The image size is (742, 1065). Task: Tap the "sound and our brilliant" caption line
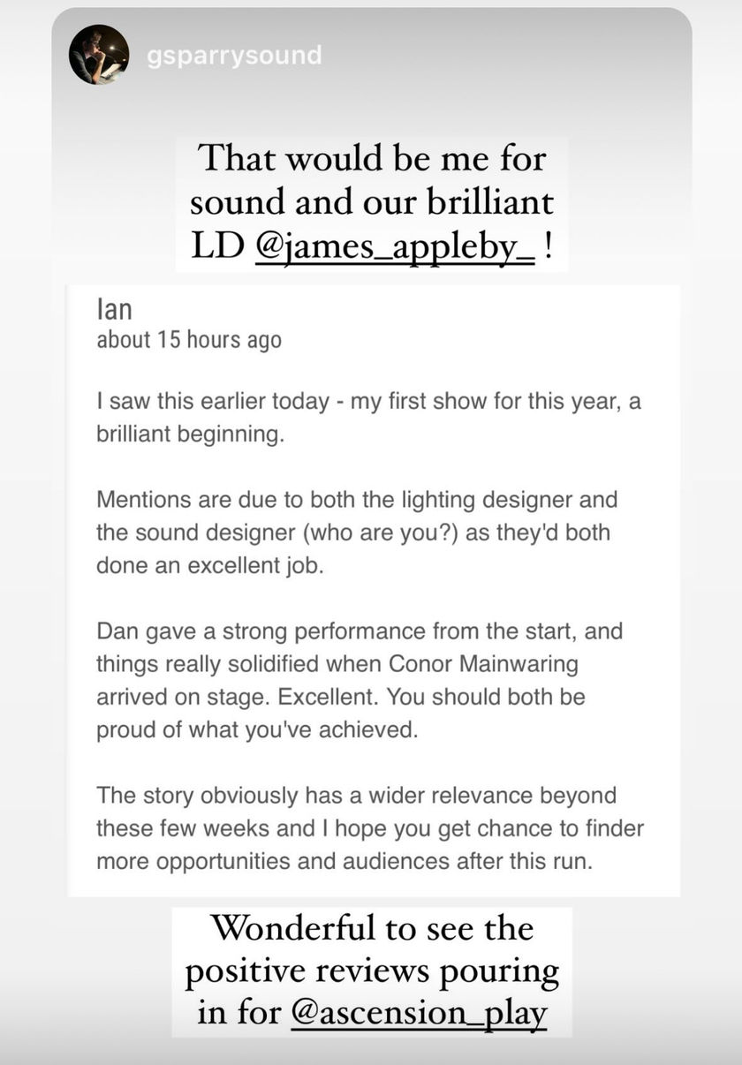coord(372,202)
